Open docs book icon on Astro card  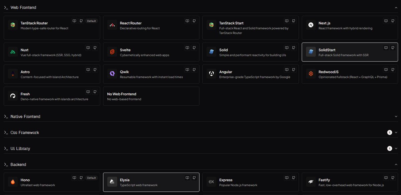point(88,70)
